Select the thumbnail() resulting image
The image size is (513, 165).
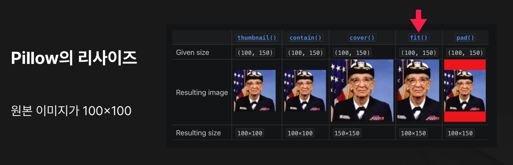255,91
